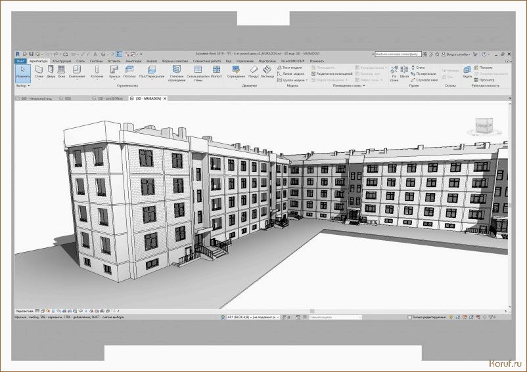Click the Задать work plane tool
This screenshot has width=527, height=372.
tap(467, 72)
